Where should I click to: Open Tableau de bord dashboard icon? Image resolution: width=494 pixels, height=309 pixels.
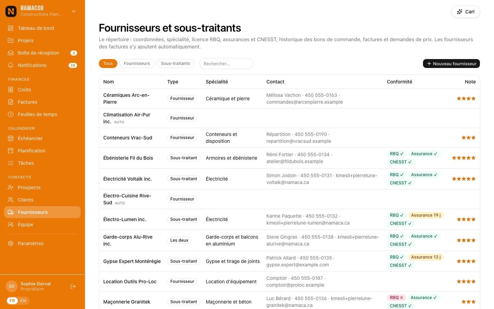pos(11,28)
